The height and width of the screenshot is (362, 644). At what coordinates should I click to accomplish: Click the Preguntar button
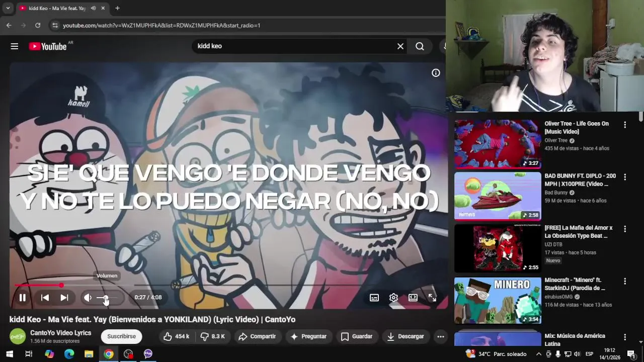308,336
